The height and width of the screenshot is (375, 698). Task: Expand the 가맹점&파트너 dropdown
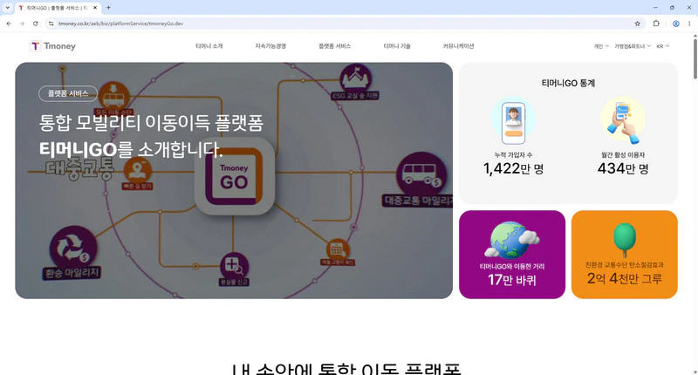click(632, 46)
